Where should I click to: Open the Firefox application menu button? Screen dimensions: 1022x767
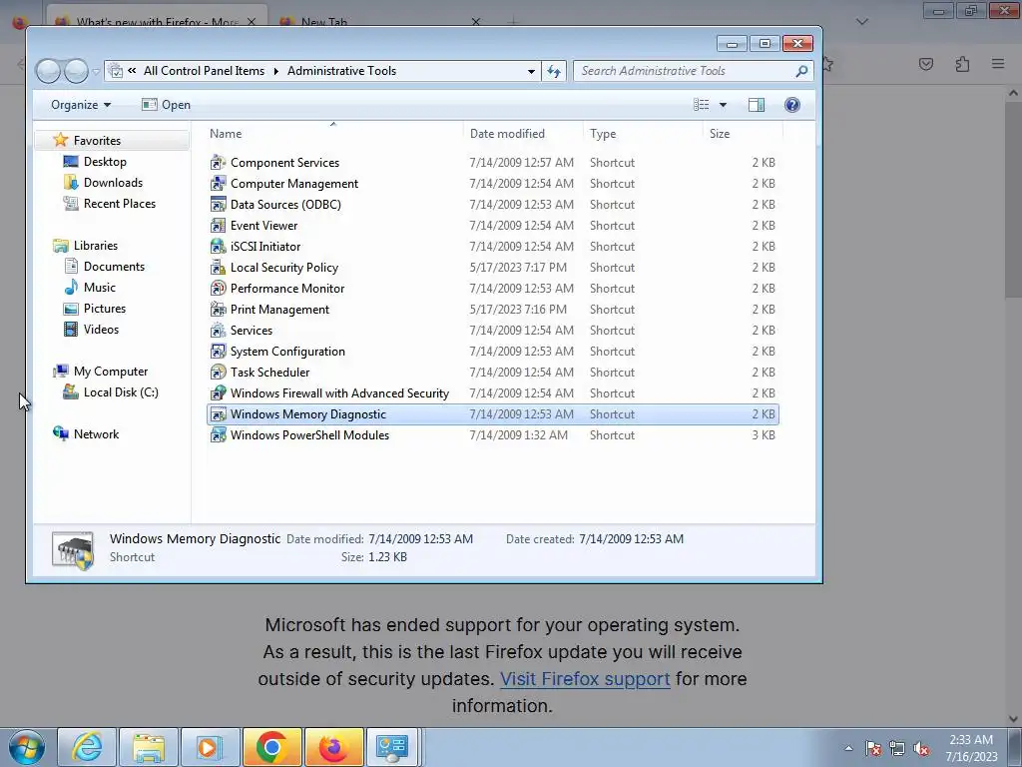coord(998,64)
